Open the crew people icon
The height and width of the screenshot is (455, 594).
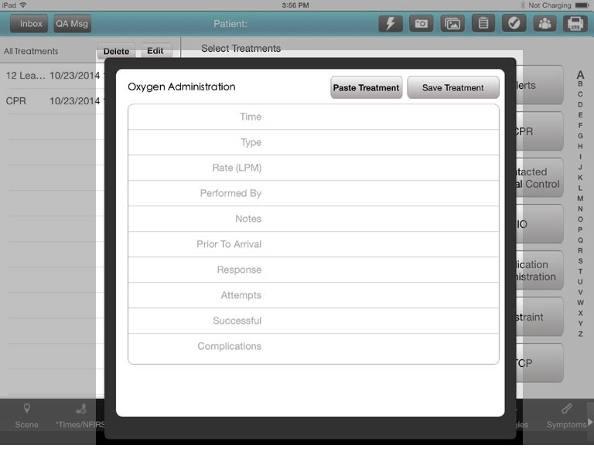click(x=544, y=23)
